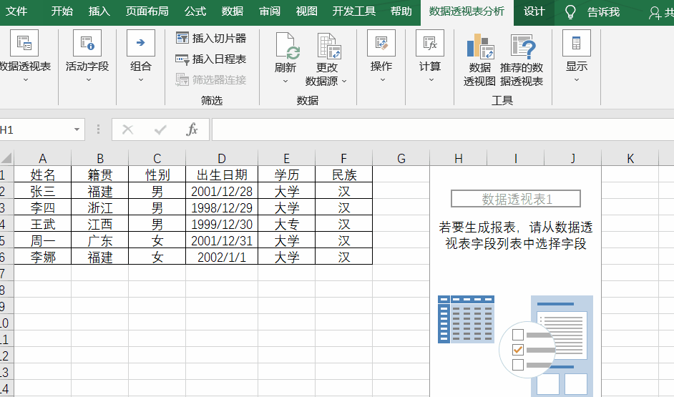Switch to the 视图 ribbon tab
This screenshot has width=674, height=397.
[306, 11]
